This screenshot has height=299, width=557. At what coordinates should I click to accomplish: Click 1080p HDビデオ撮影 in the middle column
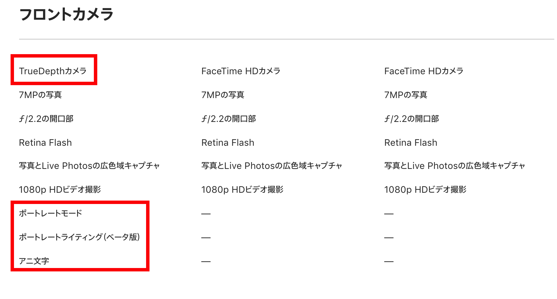pos(242,189)
